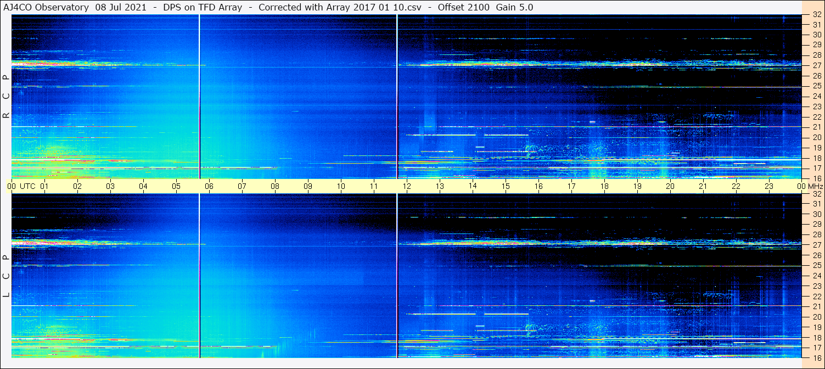Select the 23 UTC hour marker

pyautogui.click(x=769, y=186)
